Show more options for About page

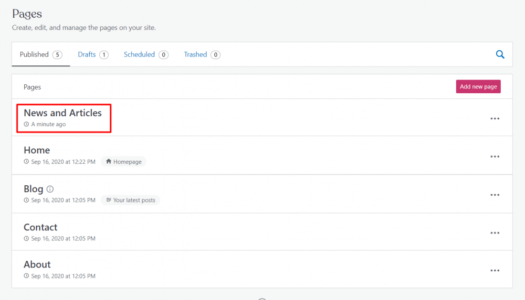tap(495, 271)
